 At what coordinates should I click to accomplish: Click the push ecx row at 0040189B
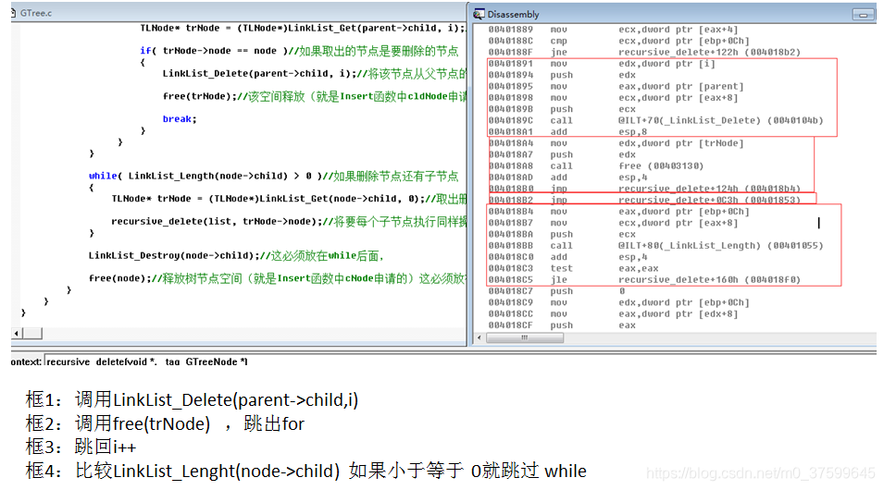coord(562,109)
